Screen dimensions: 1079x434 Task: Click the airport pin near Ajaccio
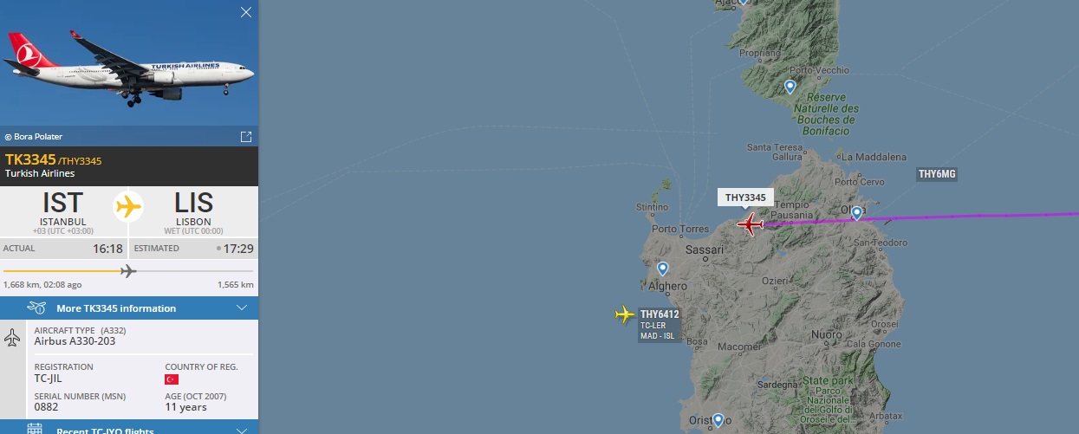pyautogui.click(x=743, y=3)
